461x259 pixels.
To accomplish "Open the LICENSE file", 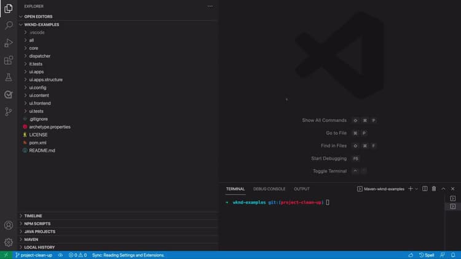I will [117, 135].
